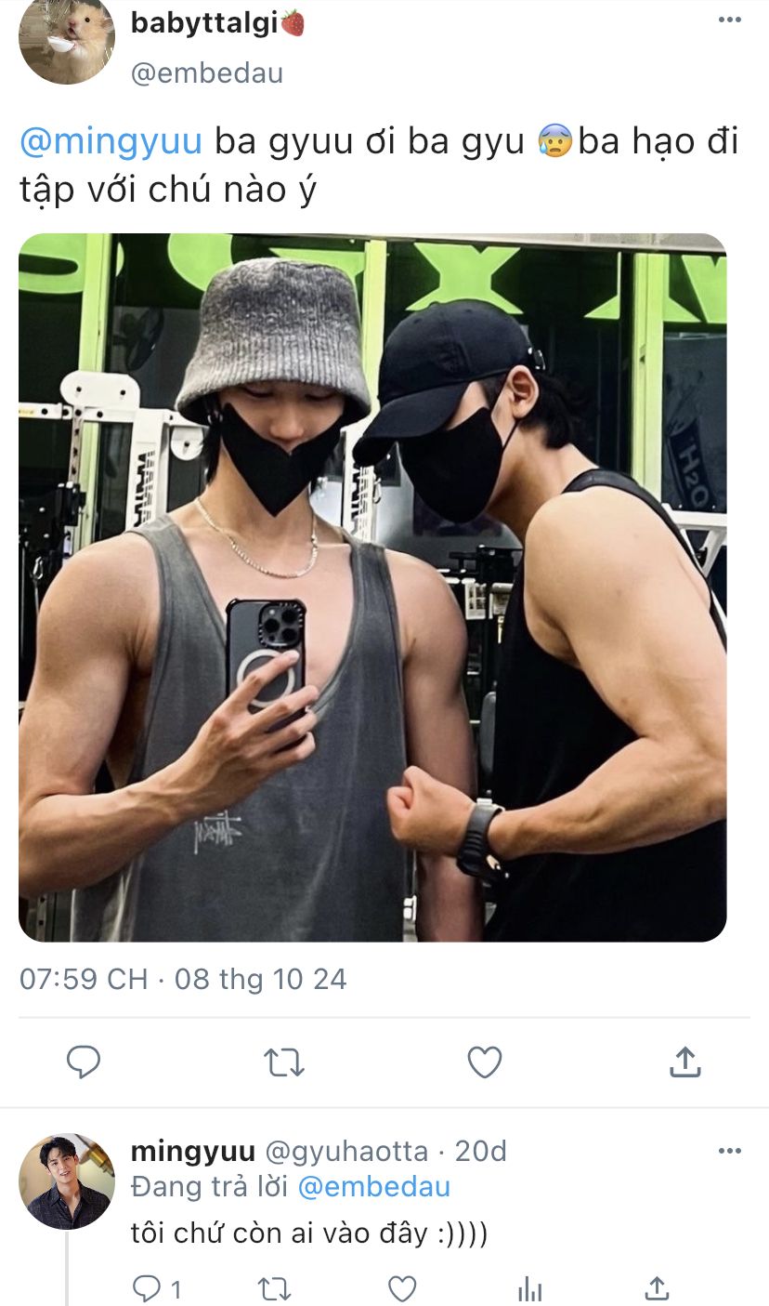
Task: Reply to mingyuu's comment with 1 reply
Action: (156, 1288)
